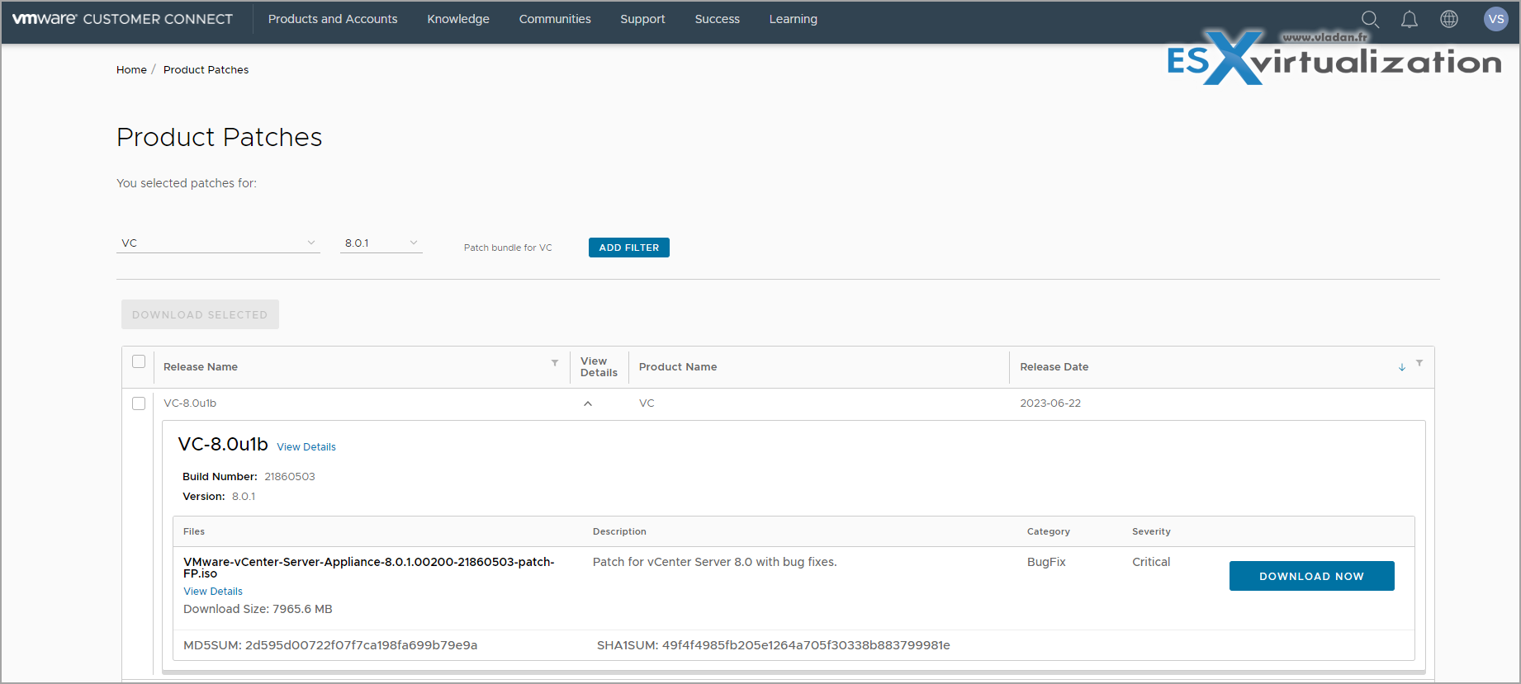Open the VC product dropdown
The image size is (1521, 684).
pos(218,243)
